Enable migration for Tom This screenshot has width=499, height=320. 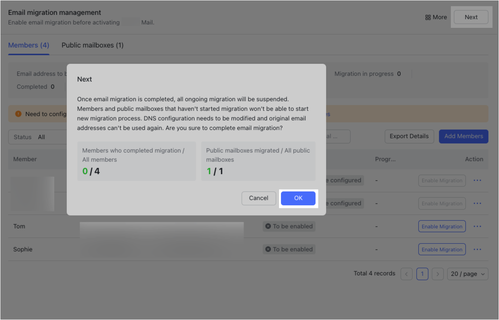442,226
